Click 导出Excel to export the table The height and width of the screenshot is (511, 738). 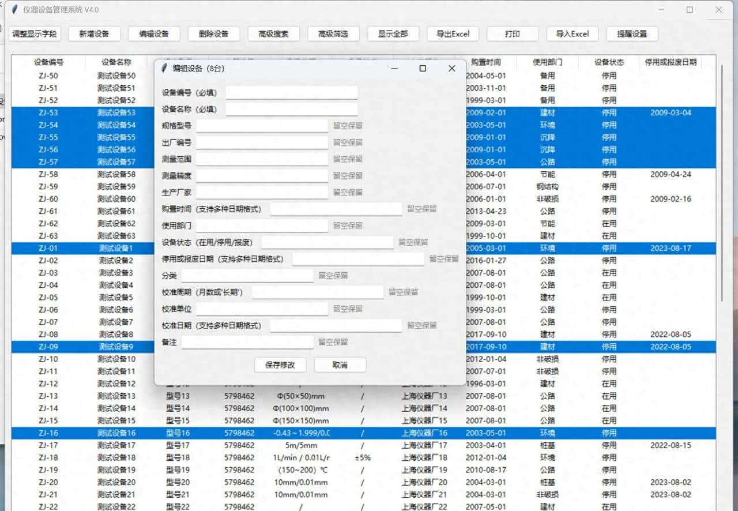pos(453,34)
